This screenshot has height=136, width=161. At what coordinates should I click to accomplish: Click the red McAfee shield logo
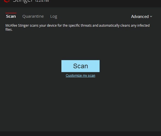coord(7,1)
